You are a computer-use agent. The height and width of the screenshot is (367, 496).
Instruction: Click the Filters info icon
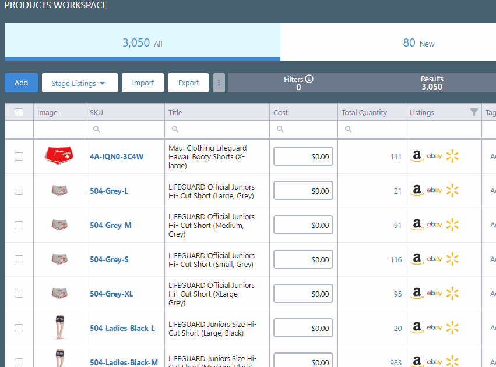pyautogui.click(x=309, y=79)
